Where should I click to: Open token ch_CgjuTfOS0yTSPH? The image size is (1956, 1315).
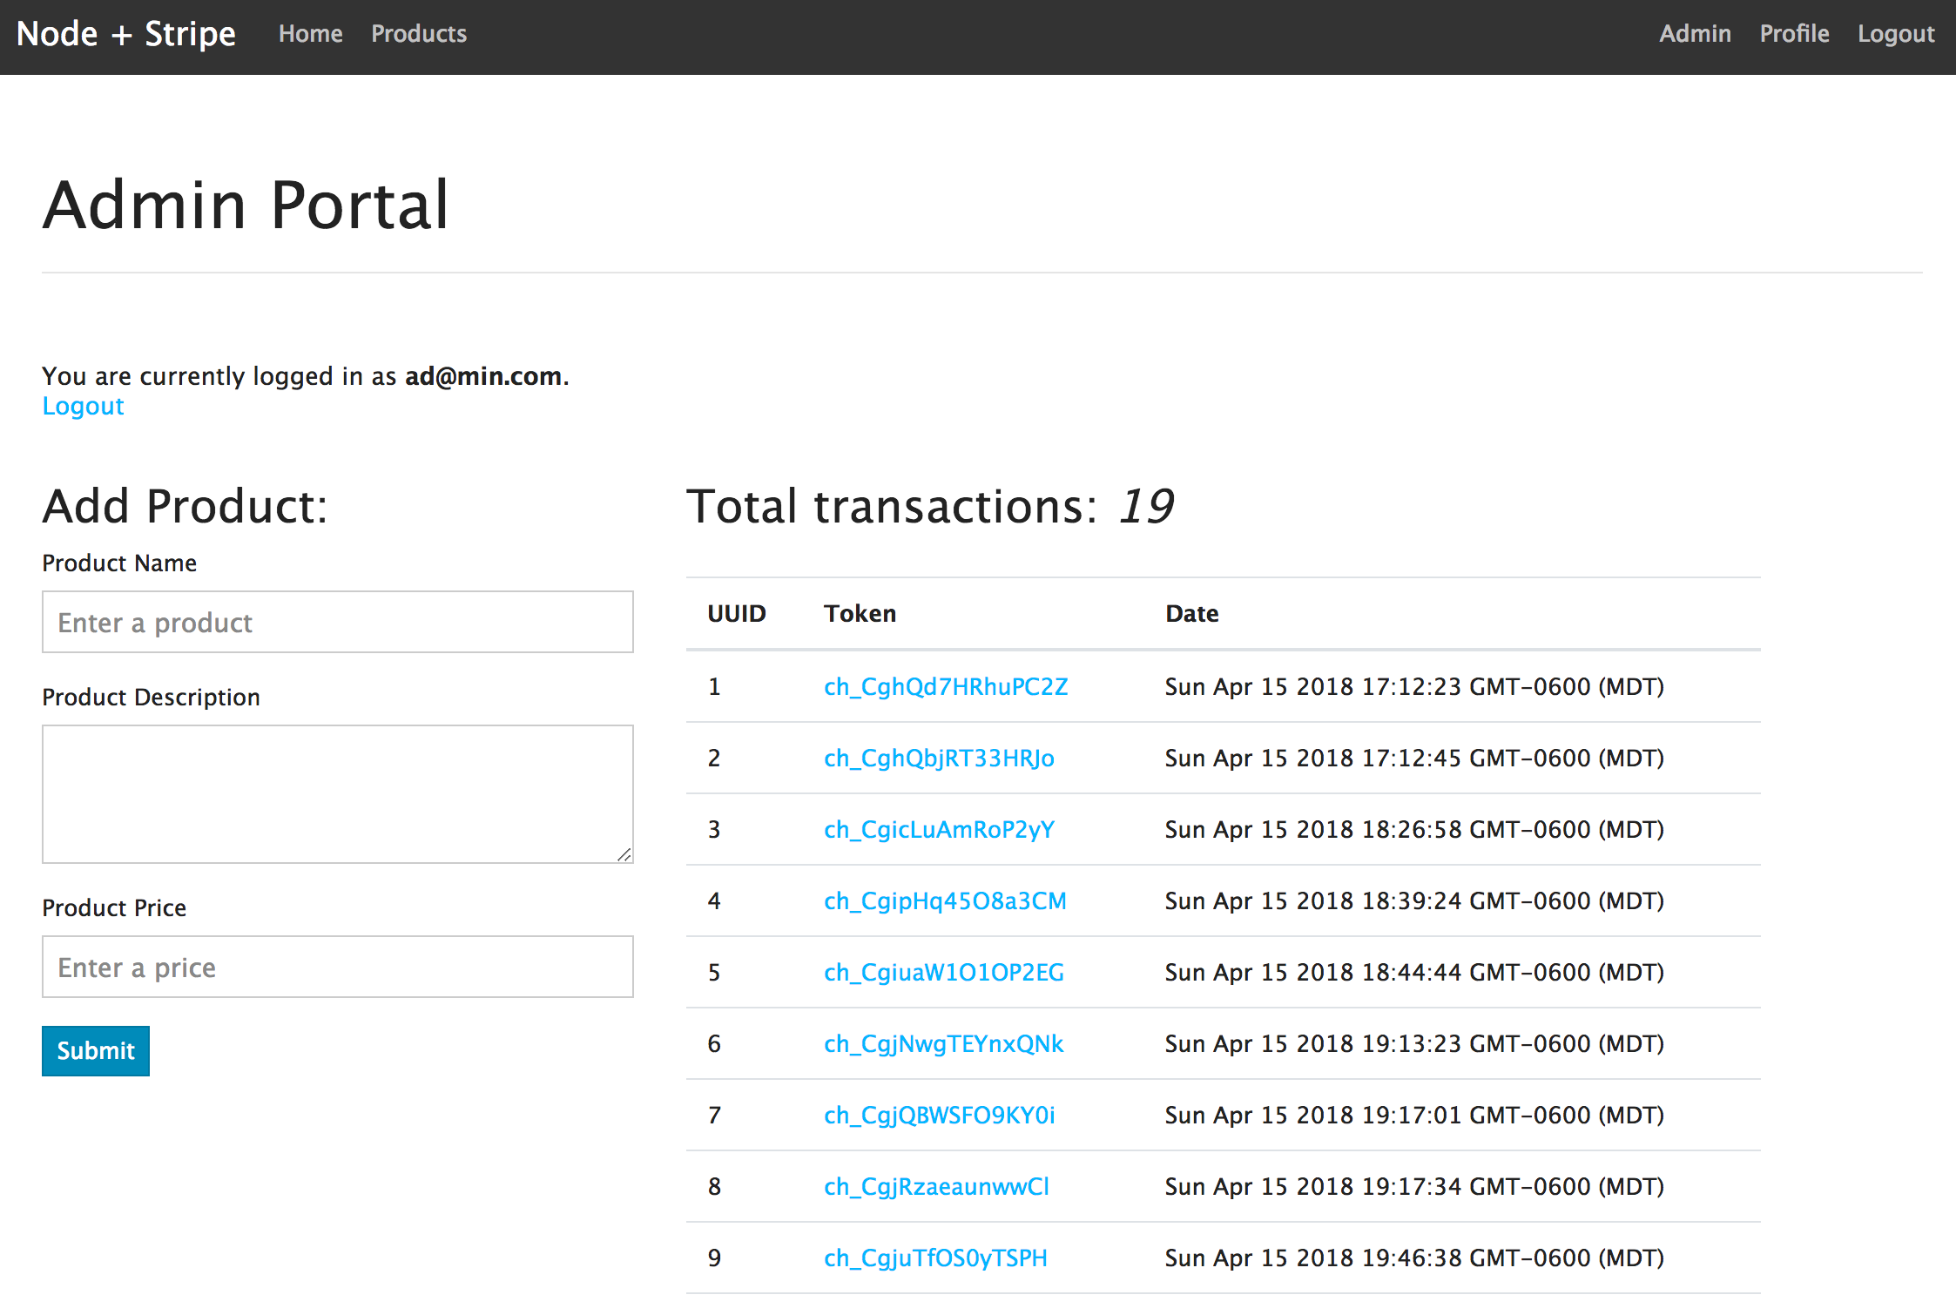tap(935, 1258)
